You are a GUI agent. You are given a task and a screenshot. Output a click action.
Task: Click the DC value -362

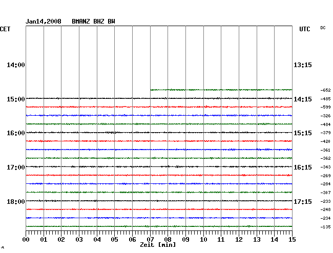pos(325,158)
